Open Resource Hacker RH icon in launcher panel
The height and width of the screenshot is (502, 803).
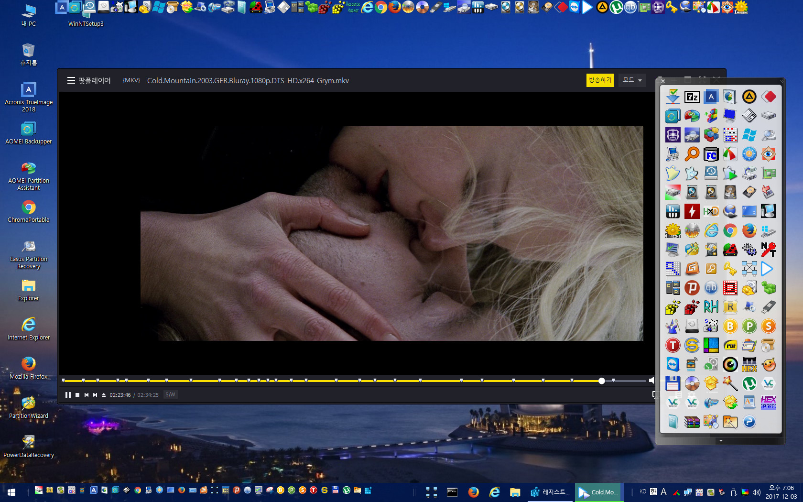711,307
